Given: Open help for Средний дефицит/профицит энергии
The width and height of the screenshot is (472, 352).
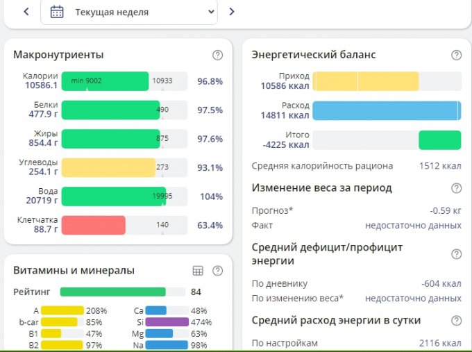Looking at the screenshot, I should tap(456, 254).
